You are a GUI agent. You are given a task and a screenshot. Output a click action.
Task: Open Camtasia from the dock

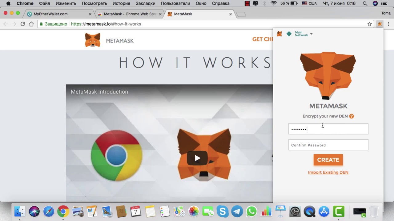click(339, 211)
